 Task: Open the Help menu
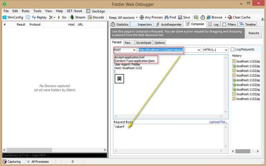click(x=59, y=11)
